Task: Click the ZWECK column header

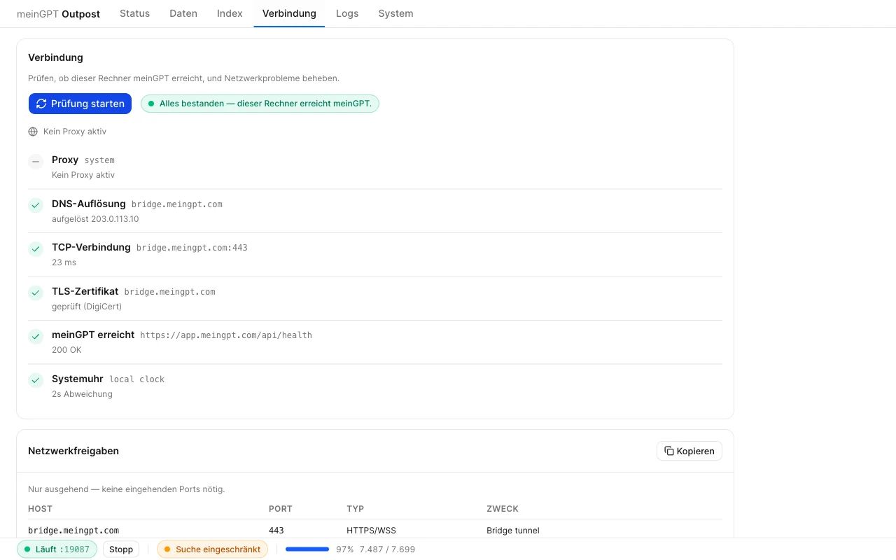Action: (503, 509)
